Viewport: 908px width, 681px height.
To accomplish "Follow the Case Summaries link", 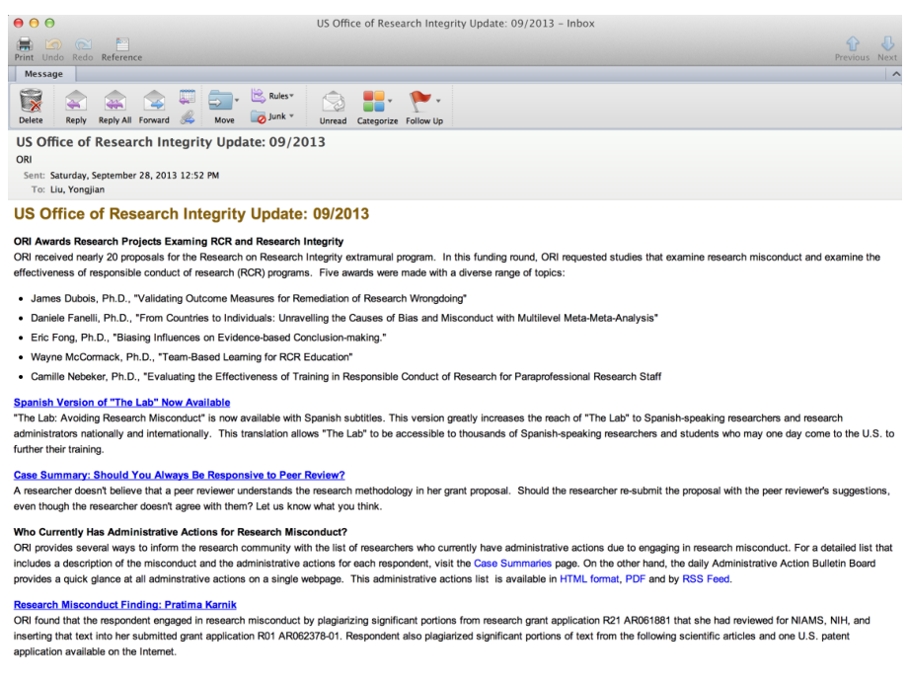I will click(512, 564).
